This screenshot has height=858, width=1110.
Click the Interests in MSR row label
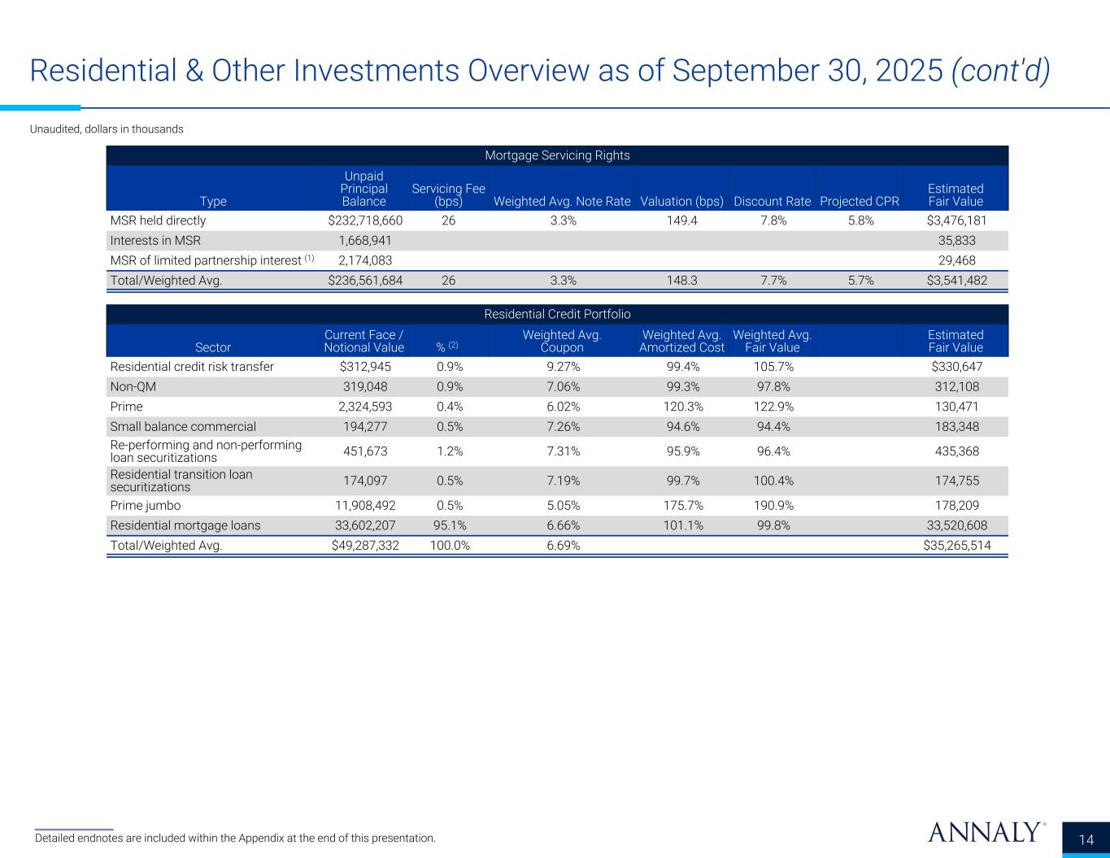click(155, 241)
